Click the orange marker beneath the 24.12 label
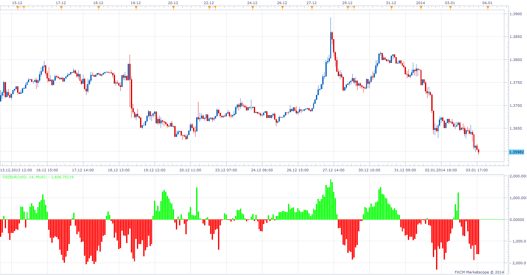527x275 pixels. (253, 8)
